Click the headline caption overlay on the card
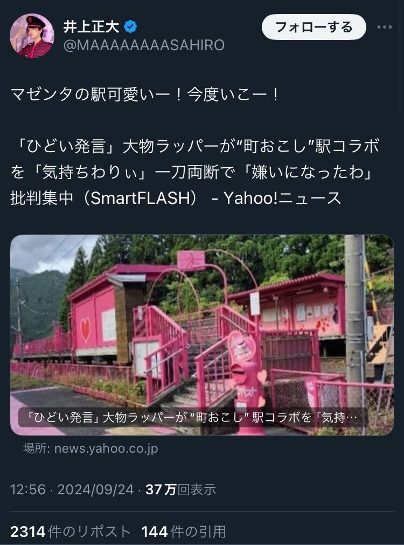The image size is (404, 545). tap(193, 417)
